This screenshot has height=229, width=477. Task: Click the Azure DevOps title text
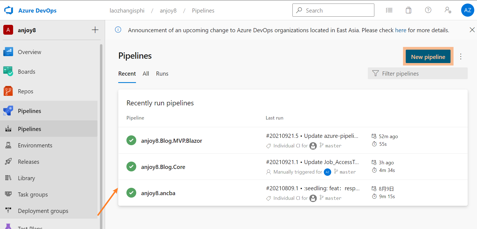click(x=37, y=10)
